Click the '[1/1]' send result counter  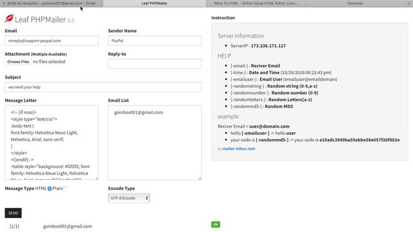click(x=14, y=226)
